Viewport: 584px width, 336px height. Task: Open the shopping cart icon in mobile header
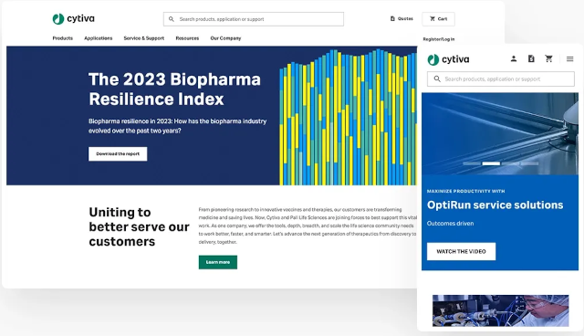(548, 58)
